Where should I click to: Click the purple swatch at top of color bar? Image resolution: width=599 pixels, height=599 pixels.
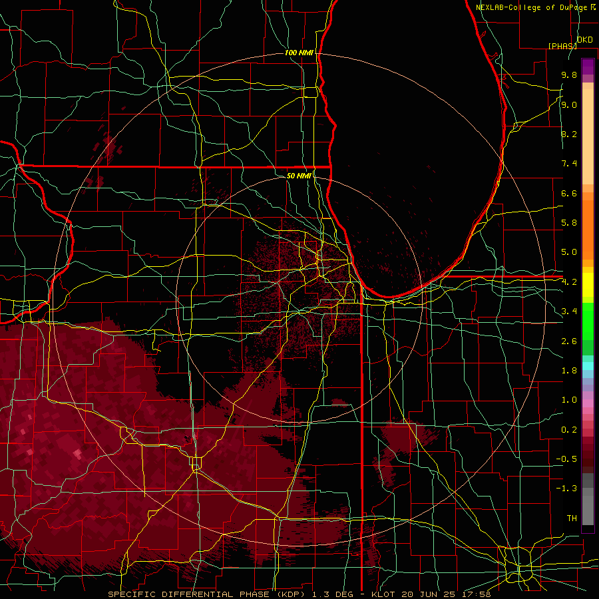[588, 67]
